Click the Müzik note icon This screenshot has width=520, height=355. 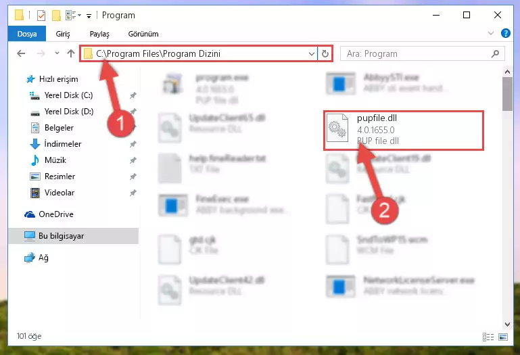click(x=34, y=160)
